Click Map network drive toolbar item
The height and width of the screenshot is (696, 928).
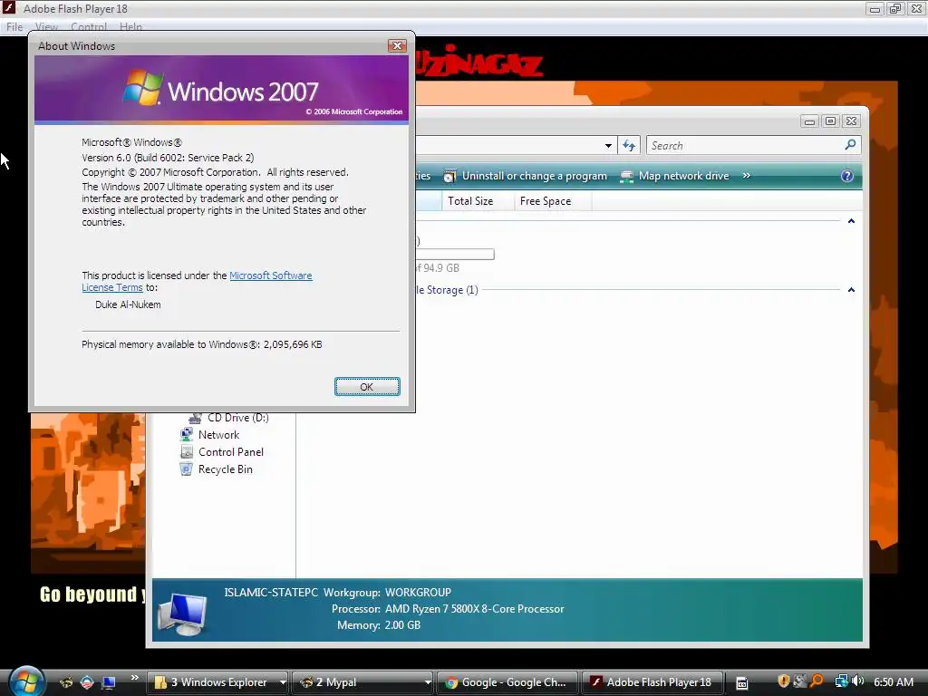tap(674, 176)
